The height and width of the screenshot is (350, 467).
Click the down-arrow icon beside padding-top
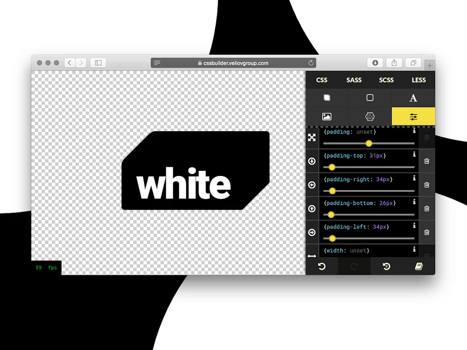[x=312, y=161]
